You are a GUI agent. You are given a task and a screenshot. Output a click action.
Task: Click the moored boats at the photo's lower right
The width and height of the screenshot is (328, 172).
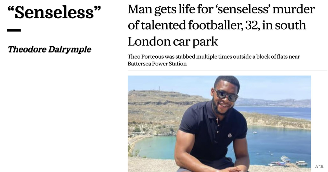coord(288,161)
